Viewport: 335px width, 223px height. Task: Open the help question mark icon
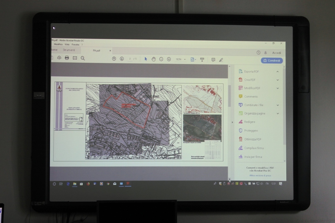[258, 52]
